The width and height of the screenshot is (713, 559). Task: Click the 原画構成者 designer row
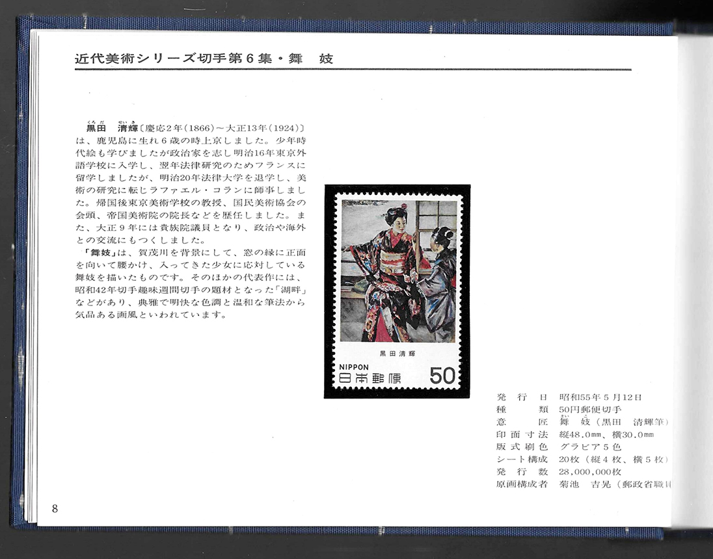(x=582, y=484)
